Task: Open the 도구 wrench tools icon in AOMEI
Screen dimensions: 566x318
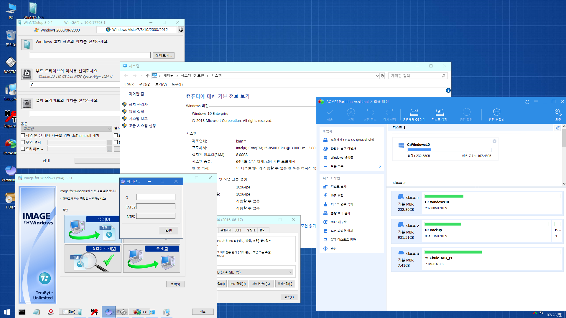Action: [558, 115]
